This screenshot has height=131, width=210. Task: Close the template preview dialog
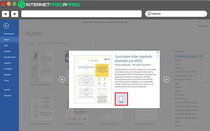[157, 52]
